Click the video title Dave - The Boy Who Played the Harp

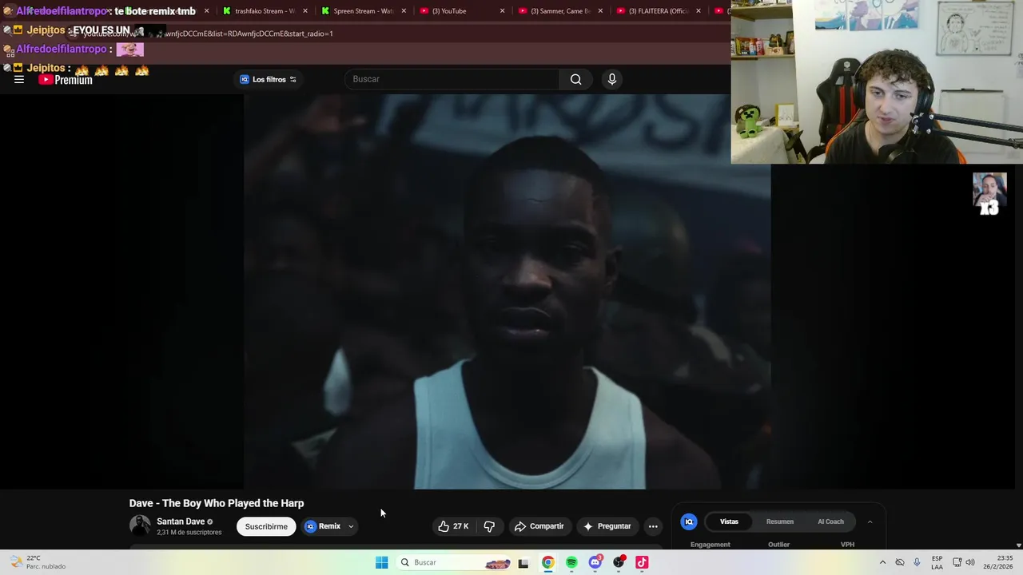tap(217, 503)
